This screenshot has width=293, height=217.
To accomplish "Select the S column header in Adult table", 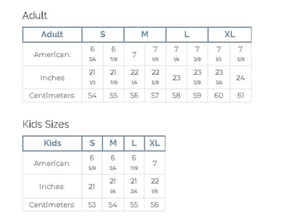I will [103, 35].
